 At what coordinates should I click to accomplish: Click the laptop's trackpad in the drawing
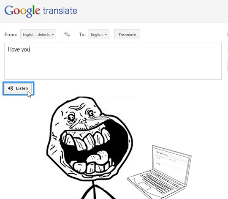[x=144, y=186]
